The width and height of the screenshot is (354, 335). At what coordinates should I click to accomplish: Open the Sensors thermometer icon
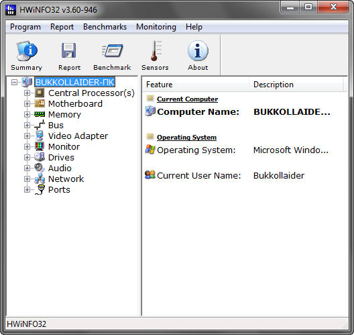tap(156, 51)
